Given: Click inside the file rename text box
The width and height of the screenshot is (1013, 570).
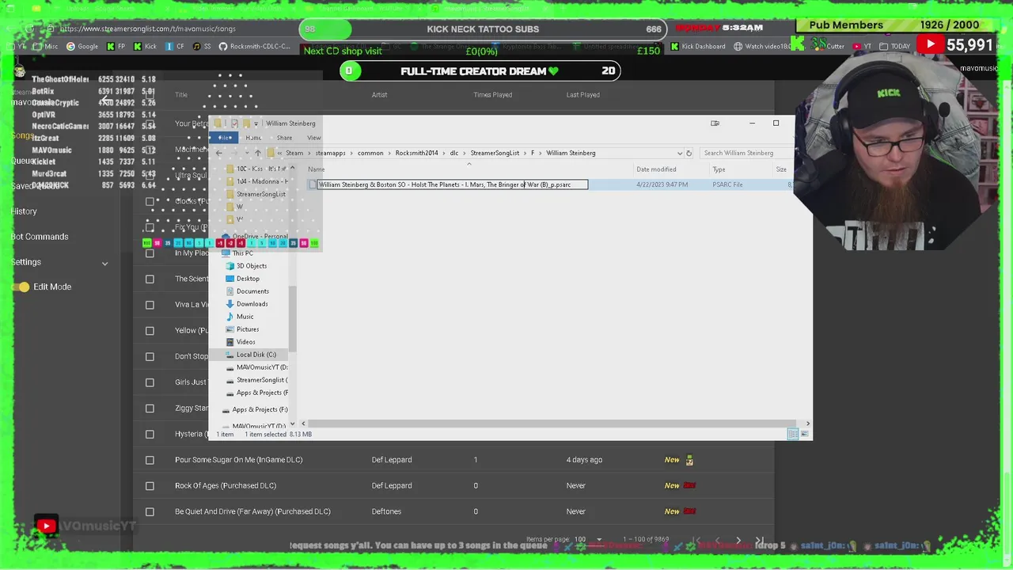Looking at the screenshot, I should click(453, 184).
